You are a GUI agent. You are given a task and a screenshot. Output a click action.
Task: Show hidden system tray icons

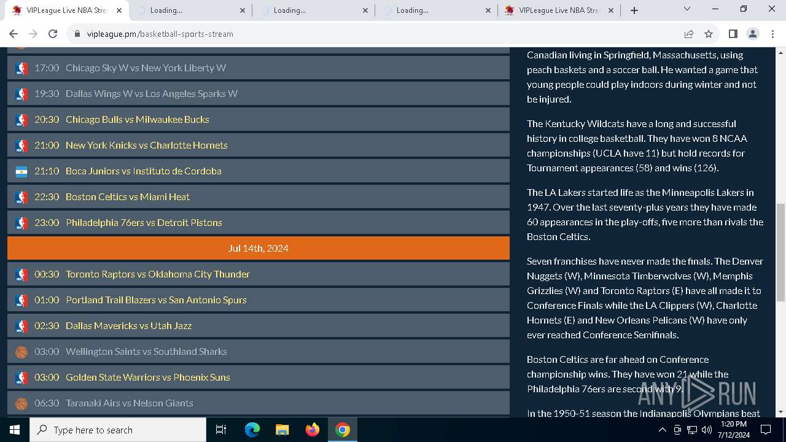click(662, 430)
